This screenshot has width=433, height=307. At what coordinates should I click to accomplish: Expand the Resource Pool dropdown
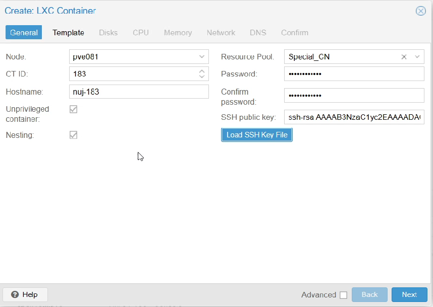pyautogui.click(x=417, y=56)
